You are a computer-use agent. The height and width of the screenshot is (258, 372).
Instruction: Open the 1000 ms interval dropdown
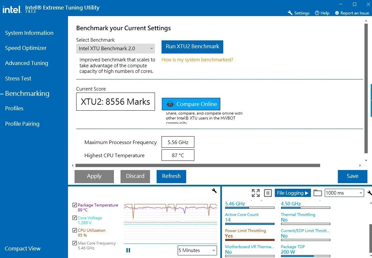pyautogui.click(x=344, y=193)
